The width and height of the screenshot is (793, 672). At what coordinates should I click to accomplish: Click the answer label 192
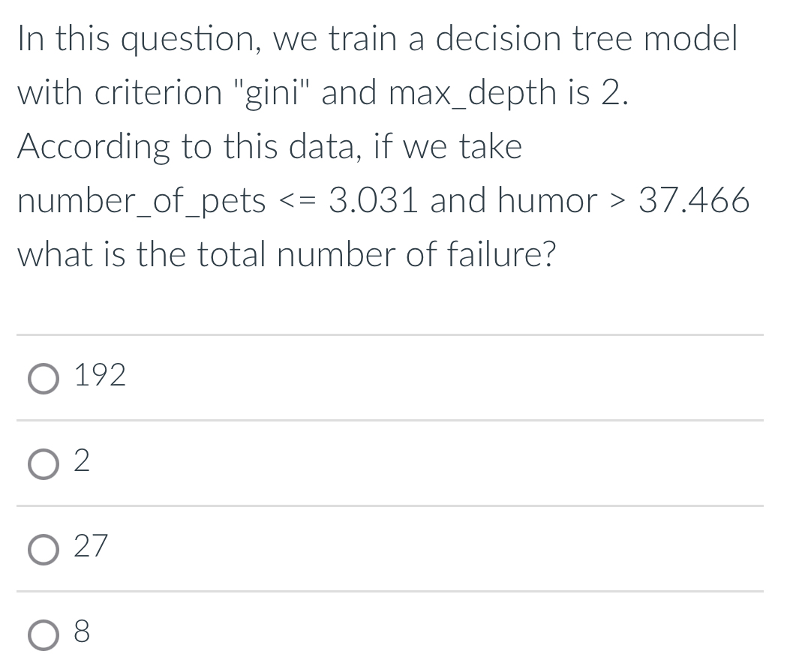pos(99,375)
